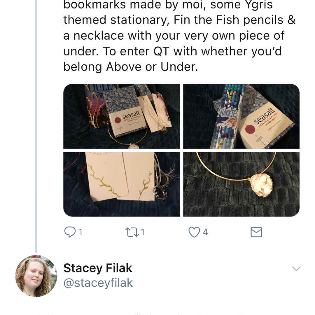
Task: Open Stacey Filak's profile avatar
Action: [36, 276]
